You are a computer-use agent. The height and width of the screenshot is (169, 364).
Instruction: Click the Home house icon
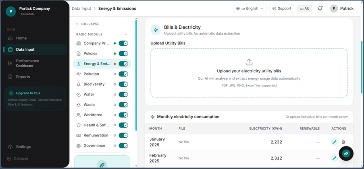click(10, 38)
